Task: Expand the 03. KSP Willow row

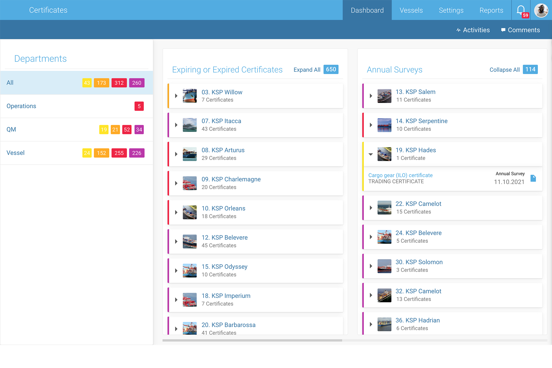Action: click(176, 96)
